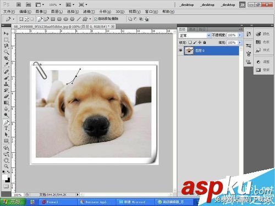Viewport: 275px width, 206px height.
Task: Click the background color swatch
Action: (x=8, y=180)
